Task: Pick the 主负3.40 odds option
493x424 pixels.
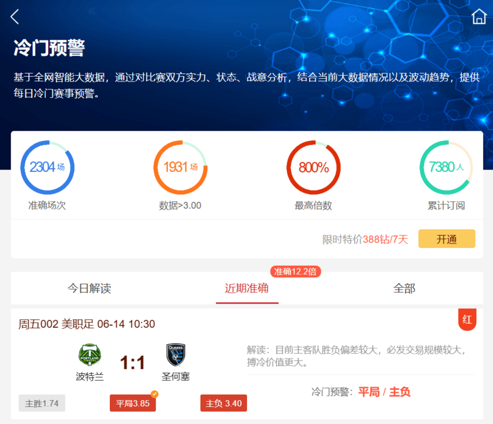Action: pyautogui.click(x=224, y=403)
